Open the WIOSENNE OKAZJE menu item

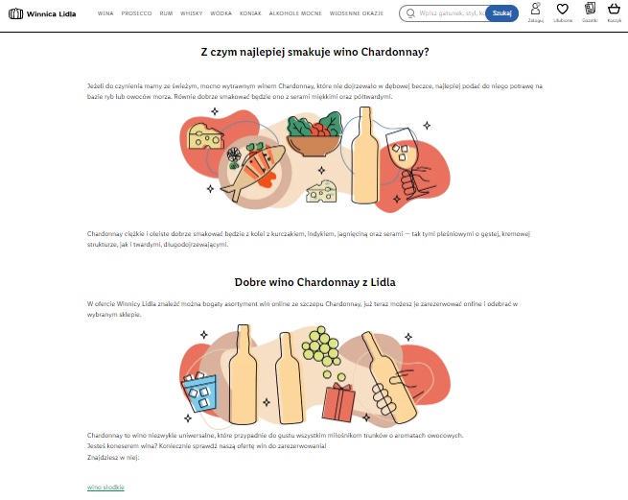[357, 13]
